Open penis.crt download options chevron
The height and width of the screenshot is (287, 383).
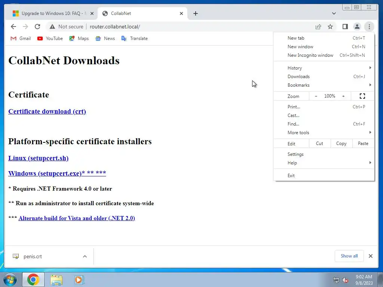pos(85,256)
